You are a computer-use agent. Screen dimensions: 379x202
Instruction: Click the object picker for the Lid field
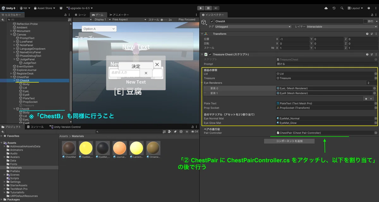(376, 74)
